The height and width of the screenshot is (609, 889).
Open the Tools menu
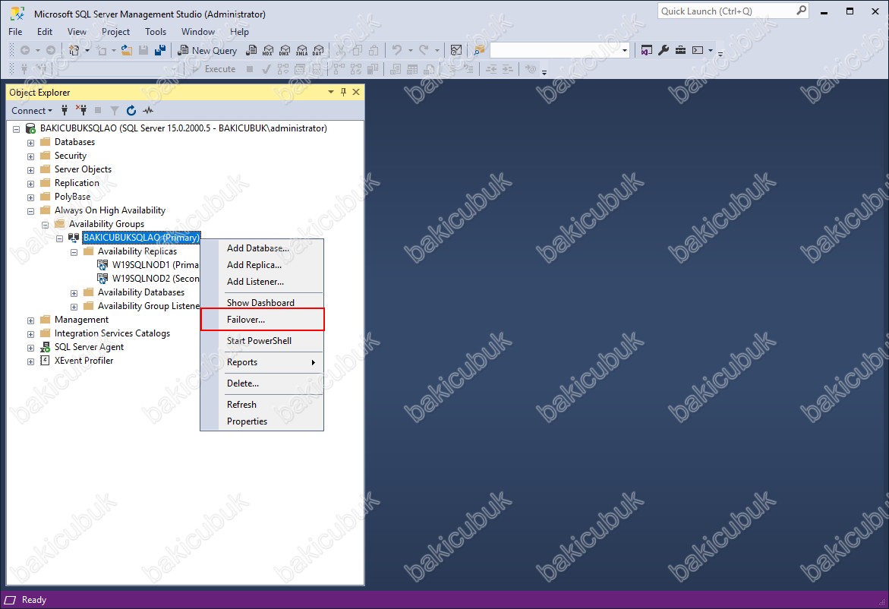click(x=156, y=32)
